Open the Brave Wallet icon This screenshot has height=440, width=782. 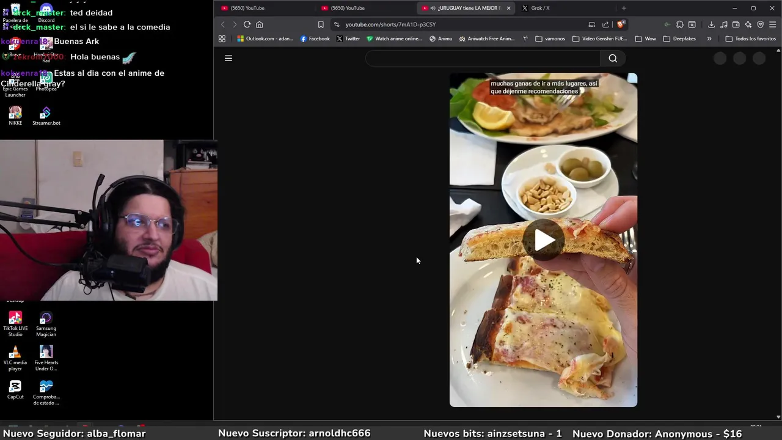(x=736, y=24)
